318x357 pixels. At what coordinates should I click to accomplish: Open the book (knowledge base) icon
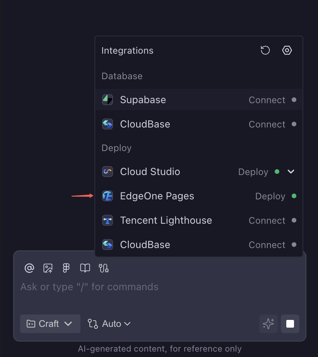(85, 268)
